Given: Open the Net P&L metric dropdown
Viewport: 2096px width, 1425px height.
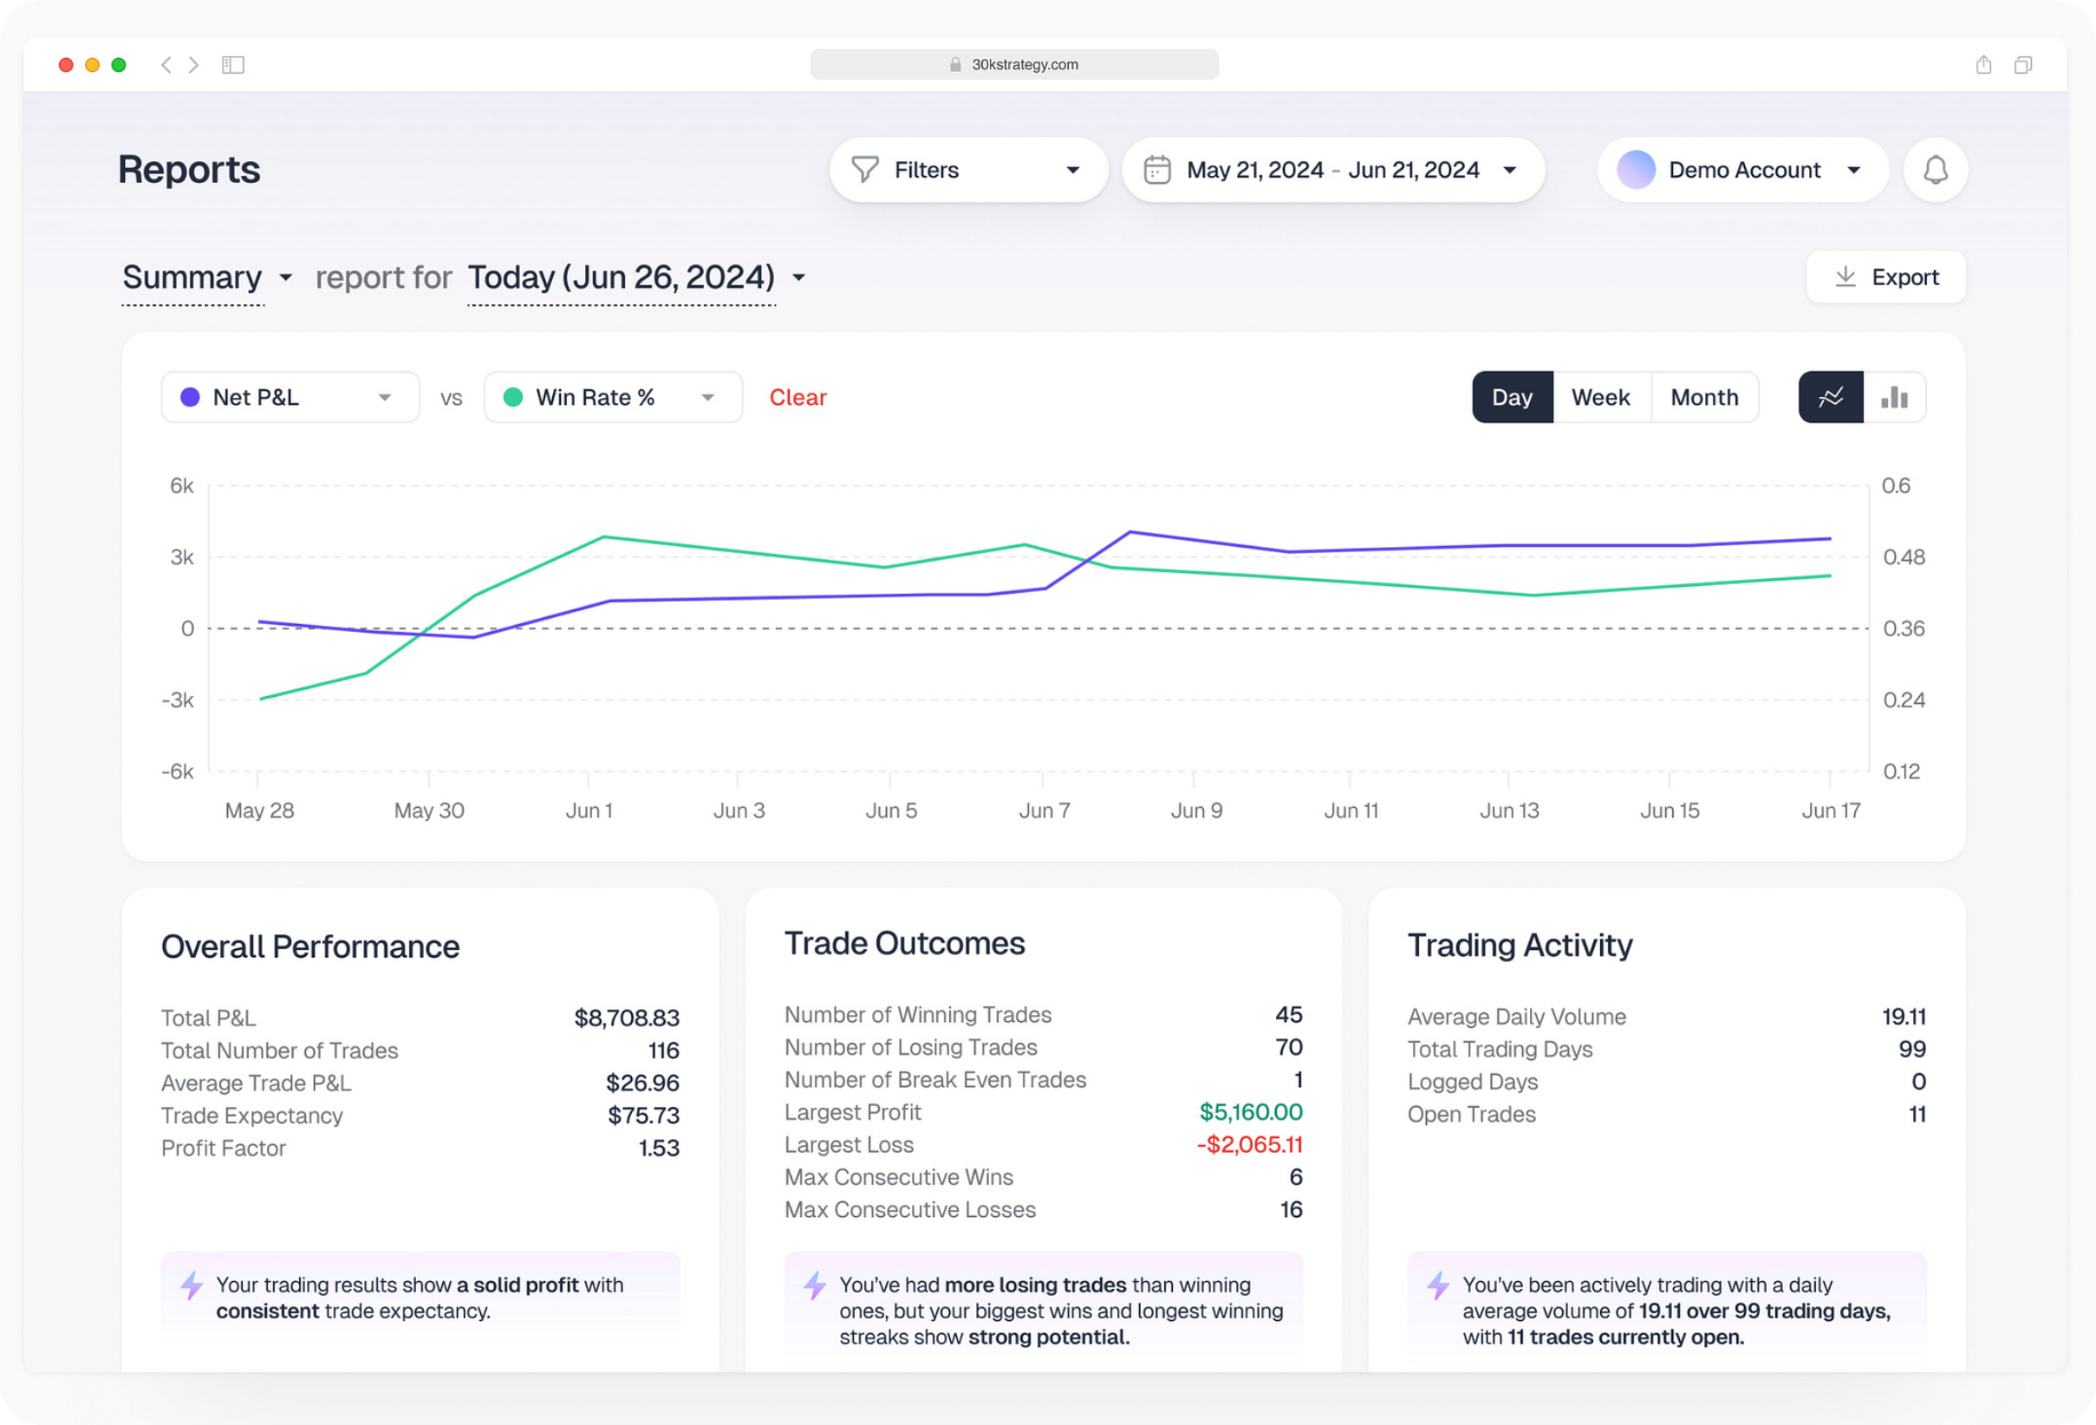Looking at the screenshot, I should [x=290, y=397].
